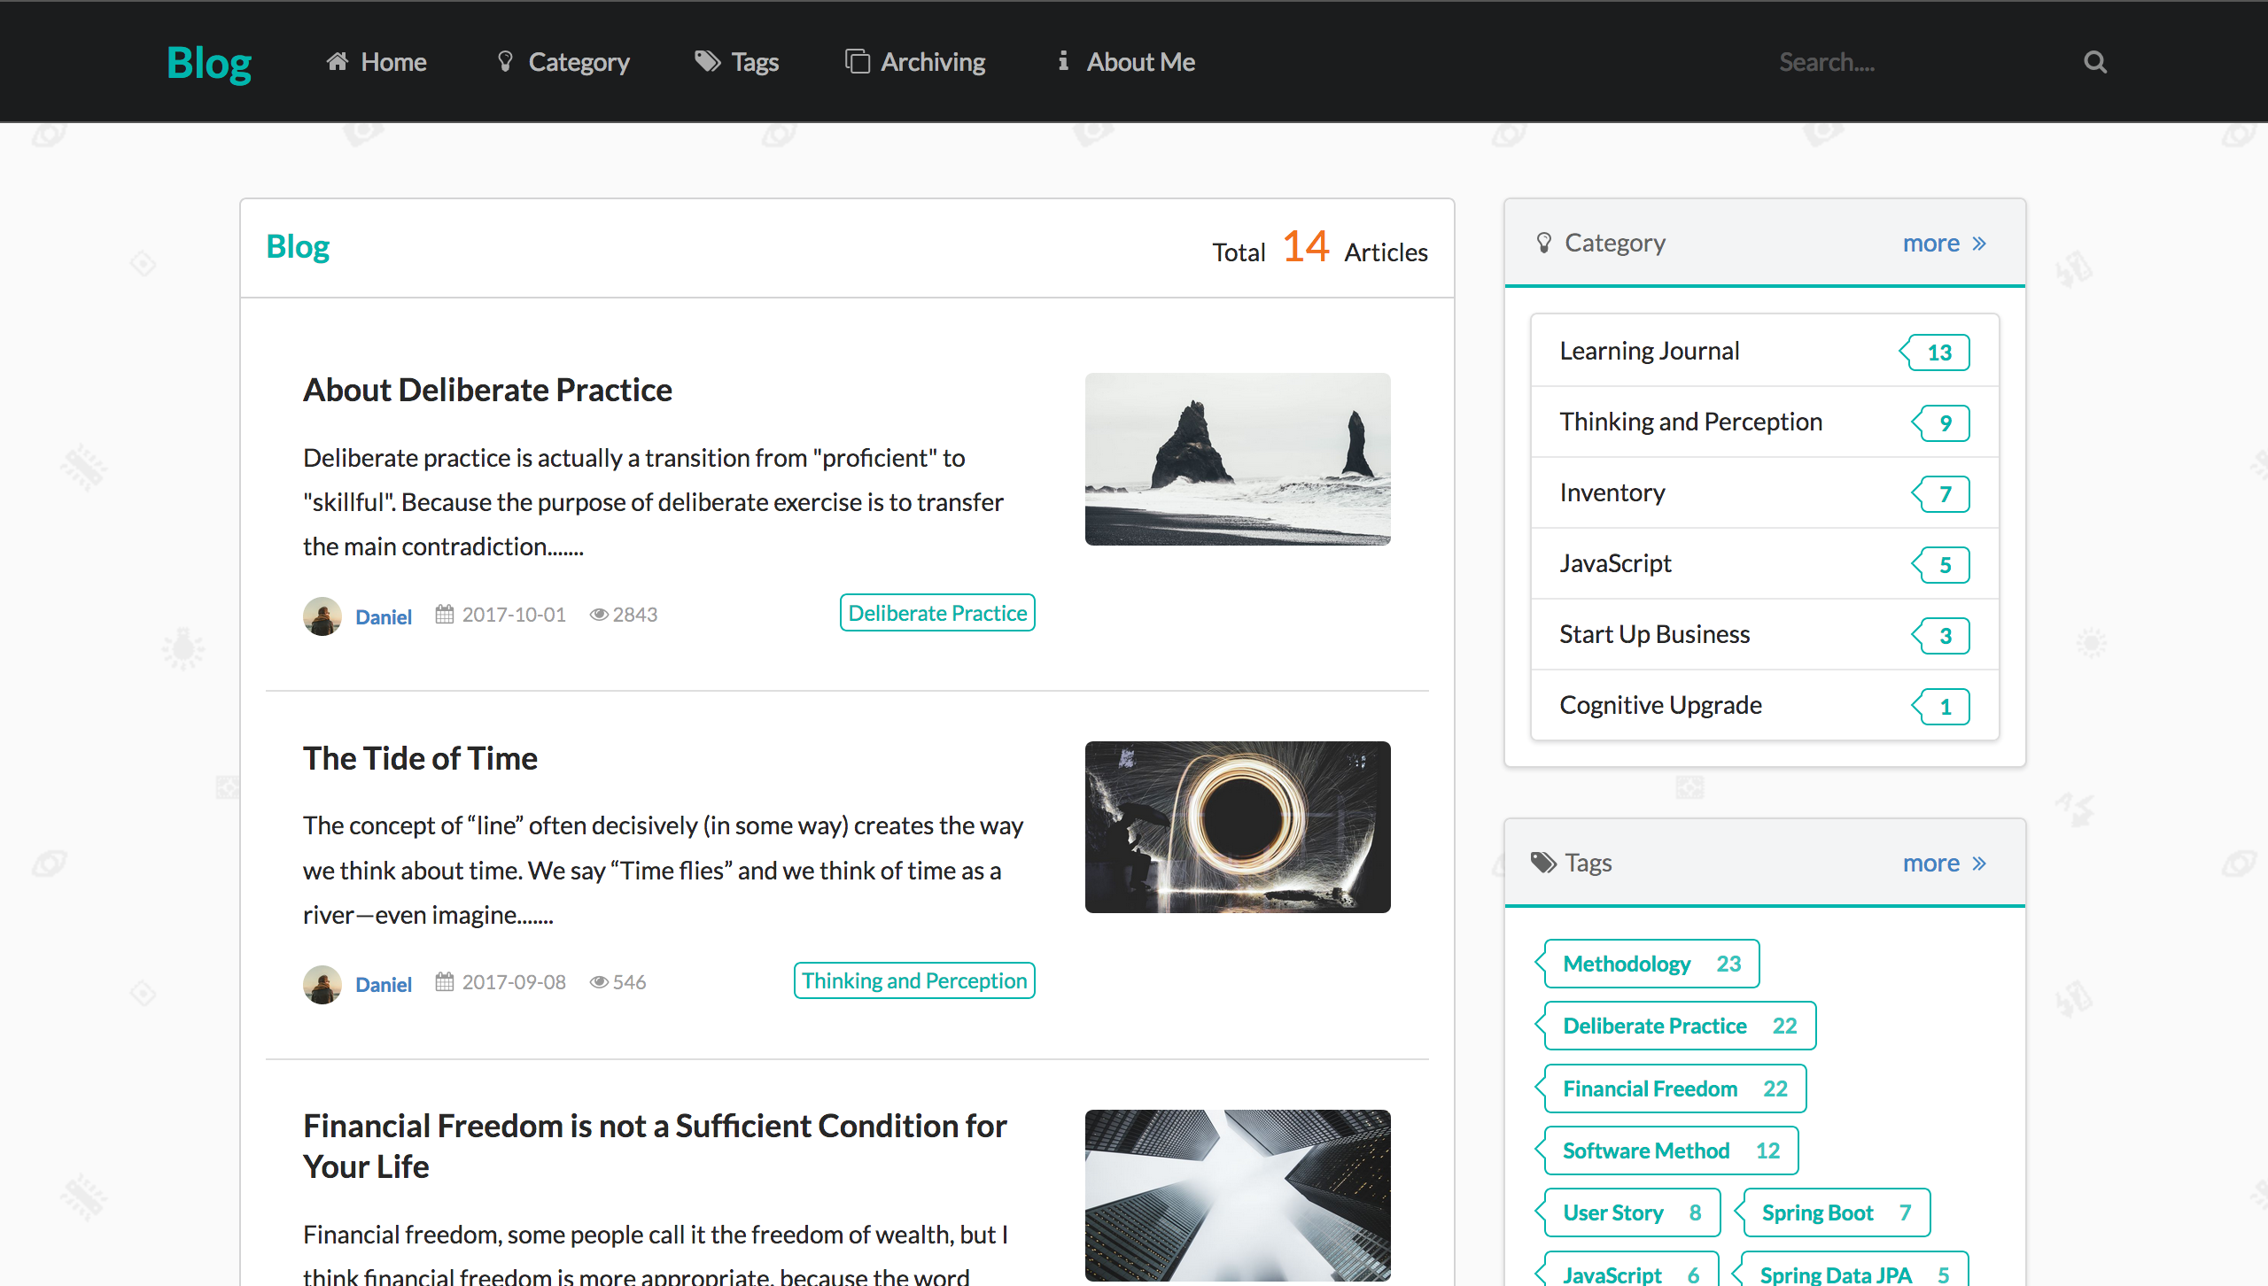Image resolution: width=2268 pixels, height=1286 pixels.
Task: Click the Category lightbulb icon in navbar
Action: (x=505, y=62)
